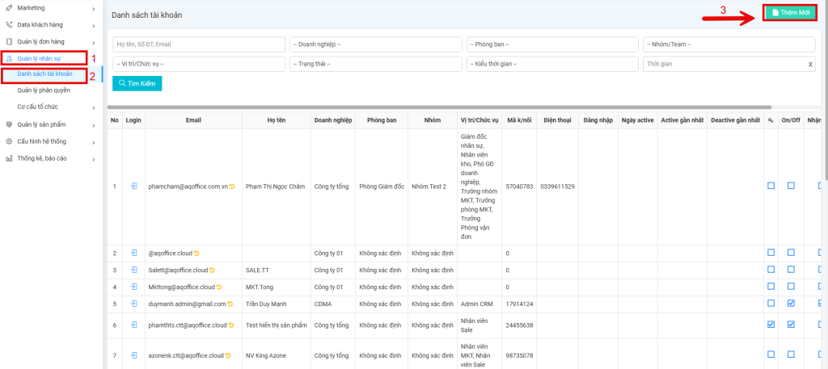Viewport: 828px width, 369px height.
Task: Open Quản lý phân quyền menu item
Action: (x=44, y=90)
